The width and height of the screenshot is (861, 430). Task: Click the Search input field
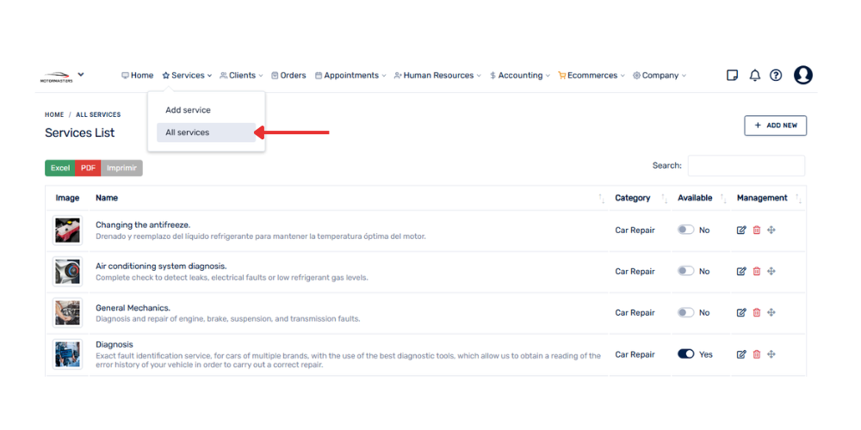pyautogui.click(x=746, y=166)
